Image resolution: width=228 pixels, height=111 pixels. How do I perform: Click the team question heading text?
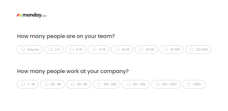[66, 36]
